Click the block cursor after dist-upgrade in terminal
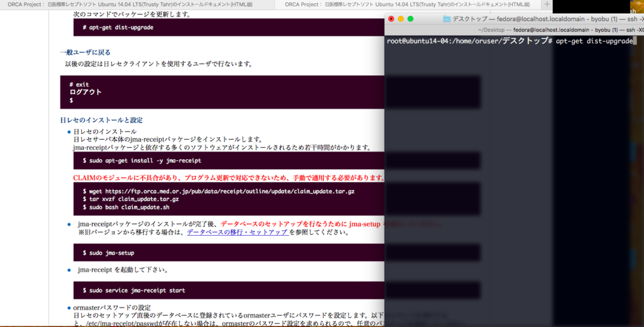This screenshot has width=644, height=327. click(635, 41)
